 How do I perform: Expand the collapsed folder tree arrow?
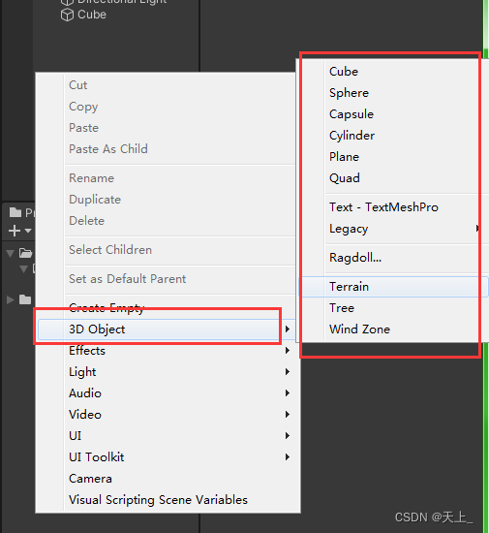click(11, 299)
